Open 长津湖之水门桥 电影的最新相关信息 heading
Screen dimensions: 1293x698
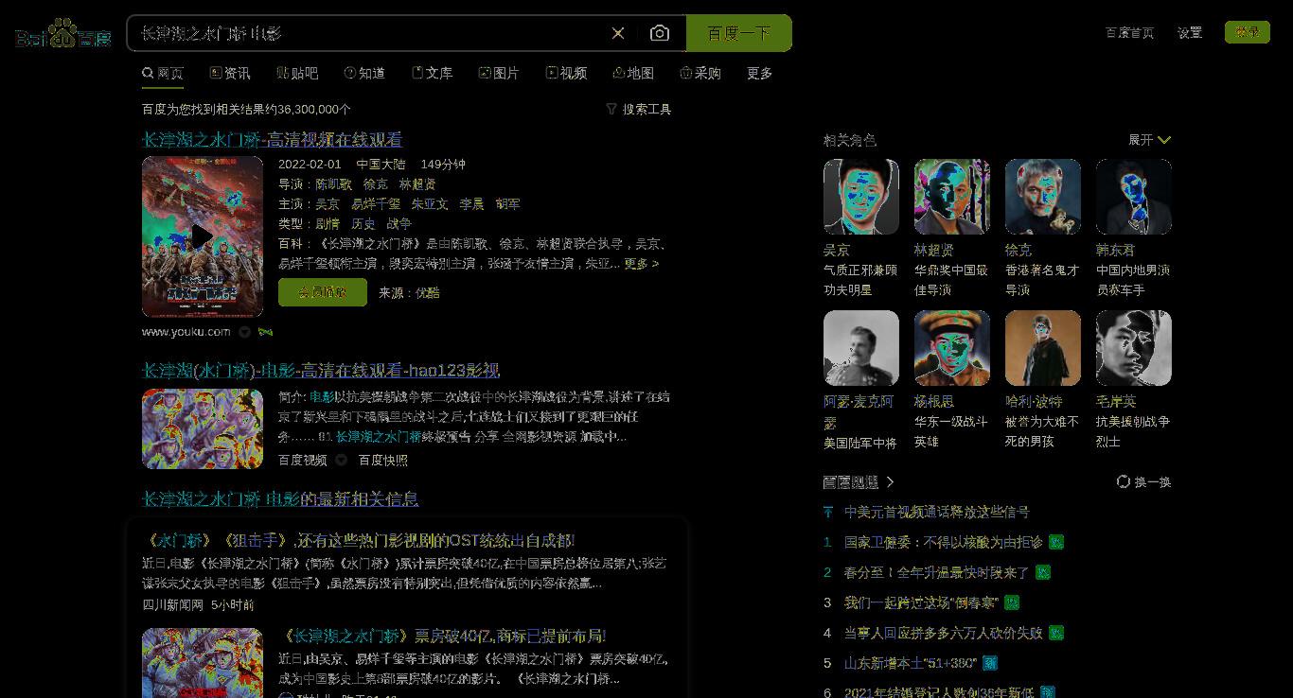click(280, 499)
